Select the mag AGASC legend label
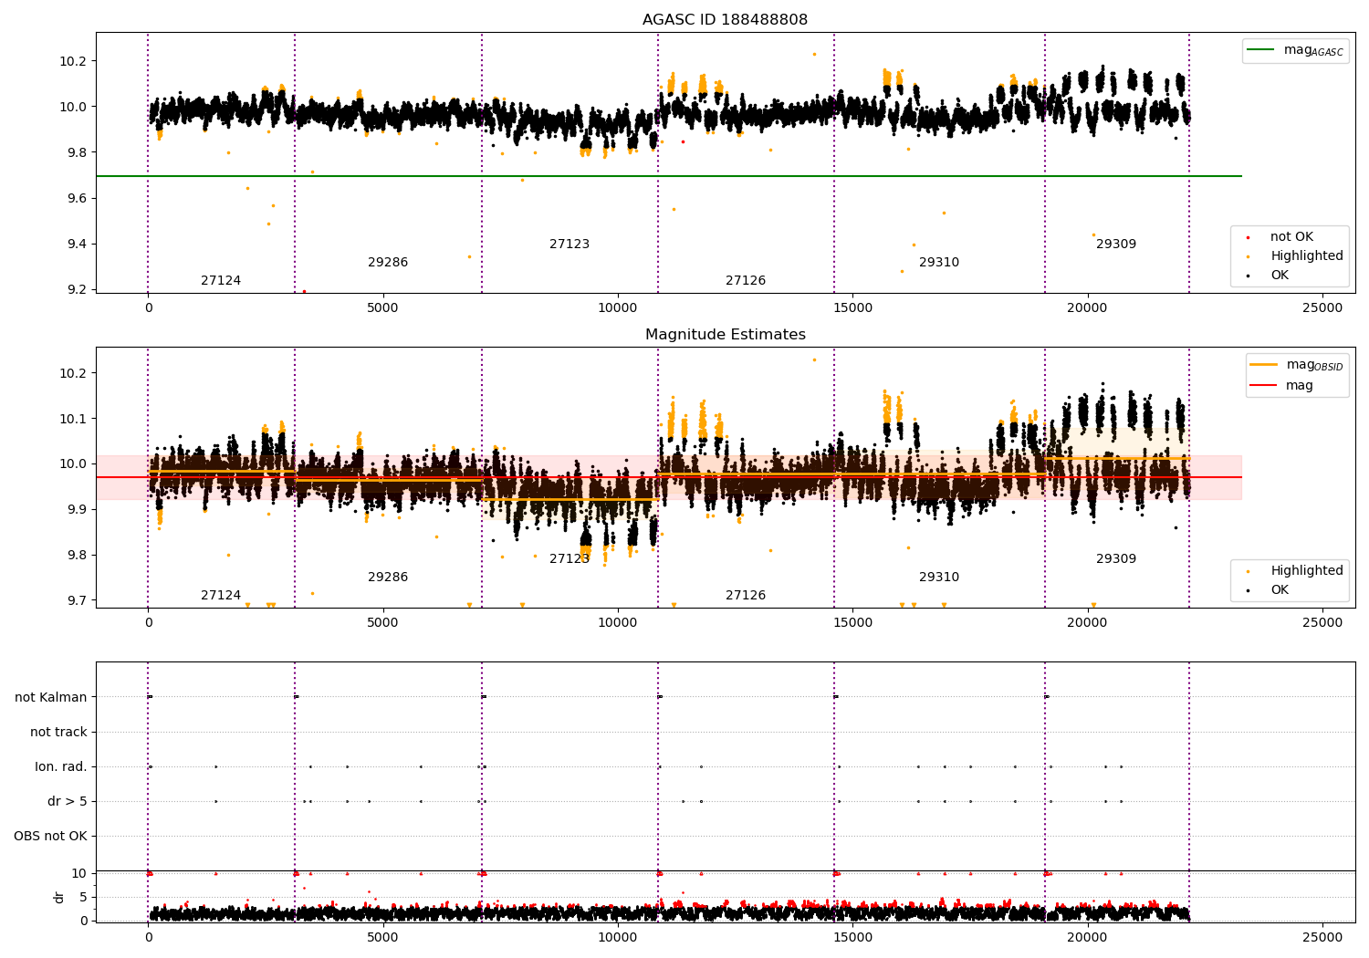 pyautogui.click(x=1313, y=50)
